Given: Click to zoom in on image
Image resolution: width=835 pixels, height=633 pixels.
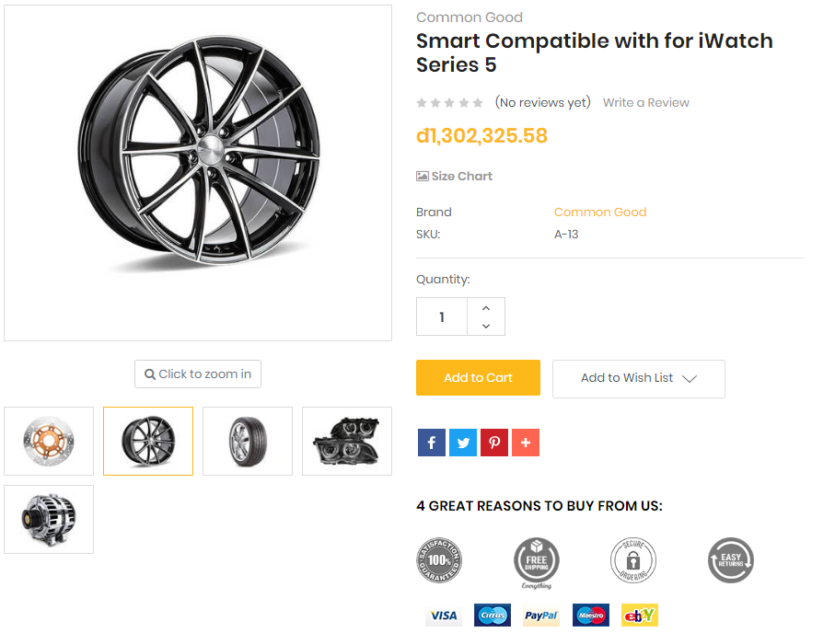Looking at the screenshot, I should point(198,374).
